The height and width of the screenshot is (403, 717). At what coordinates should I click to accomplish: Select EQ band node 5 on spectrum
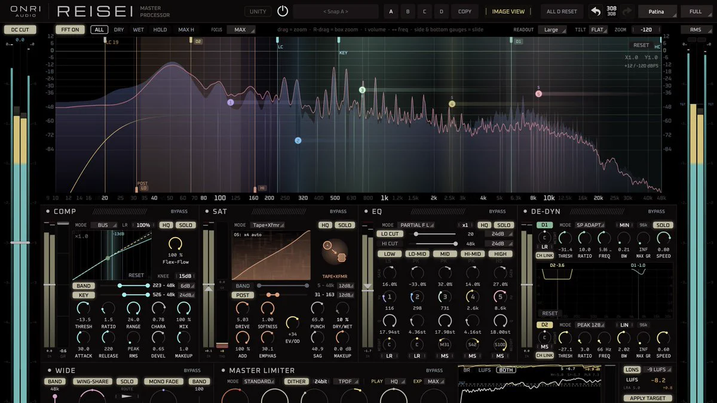(x=538, y=94)
